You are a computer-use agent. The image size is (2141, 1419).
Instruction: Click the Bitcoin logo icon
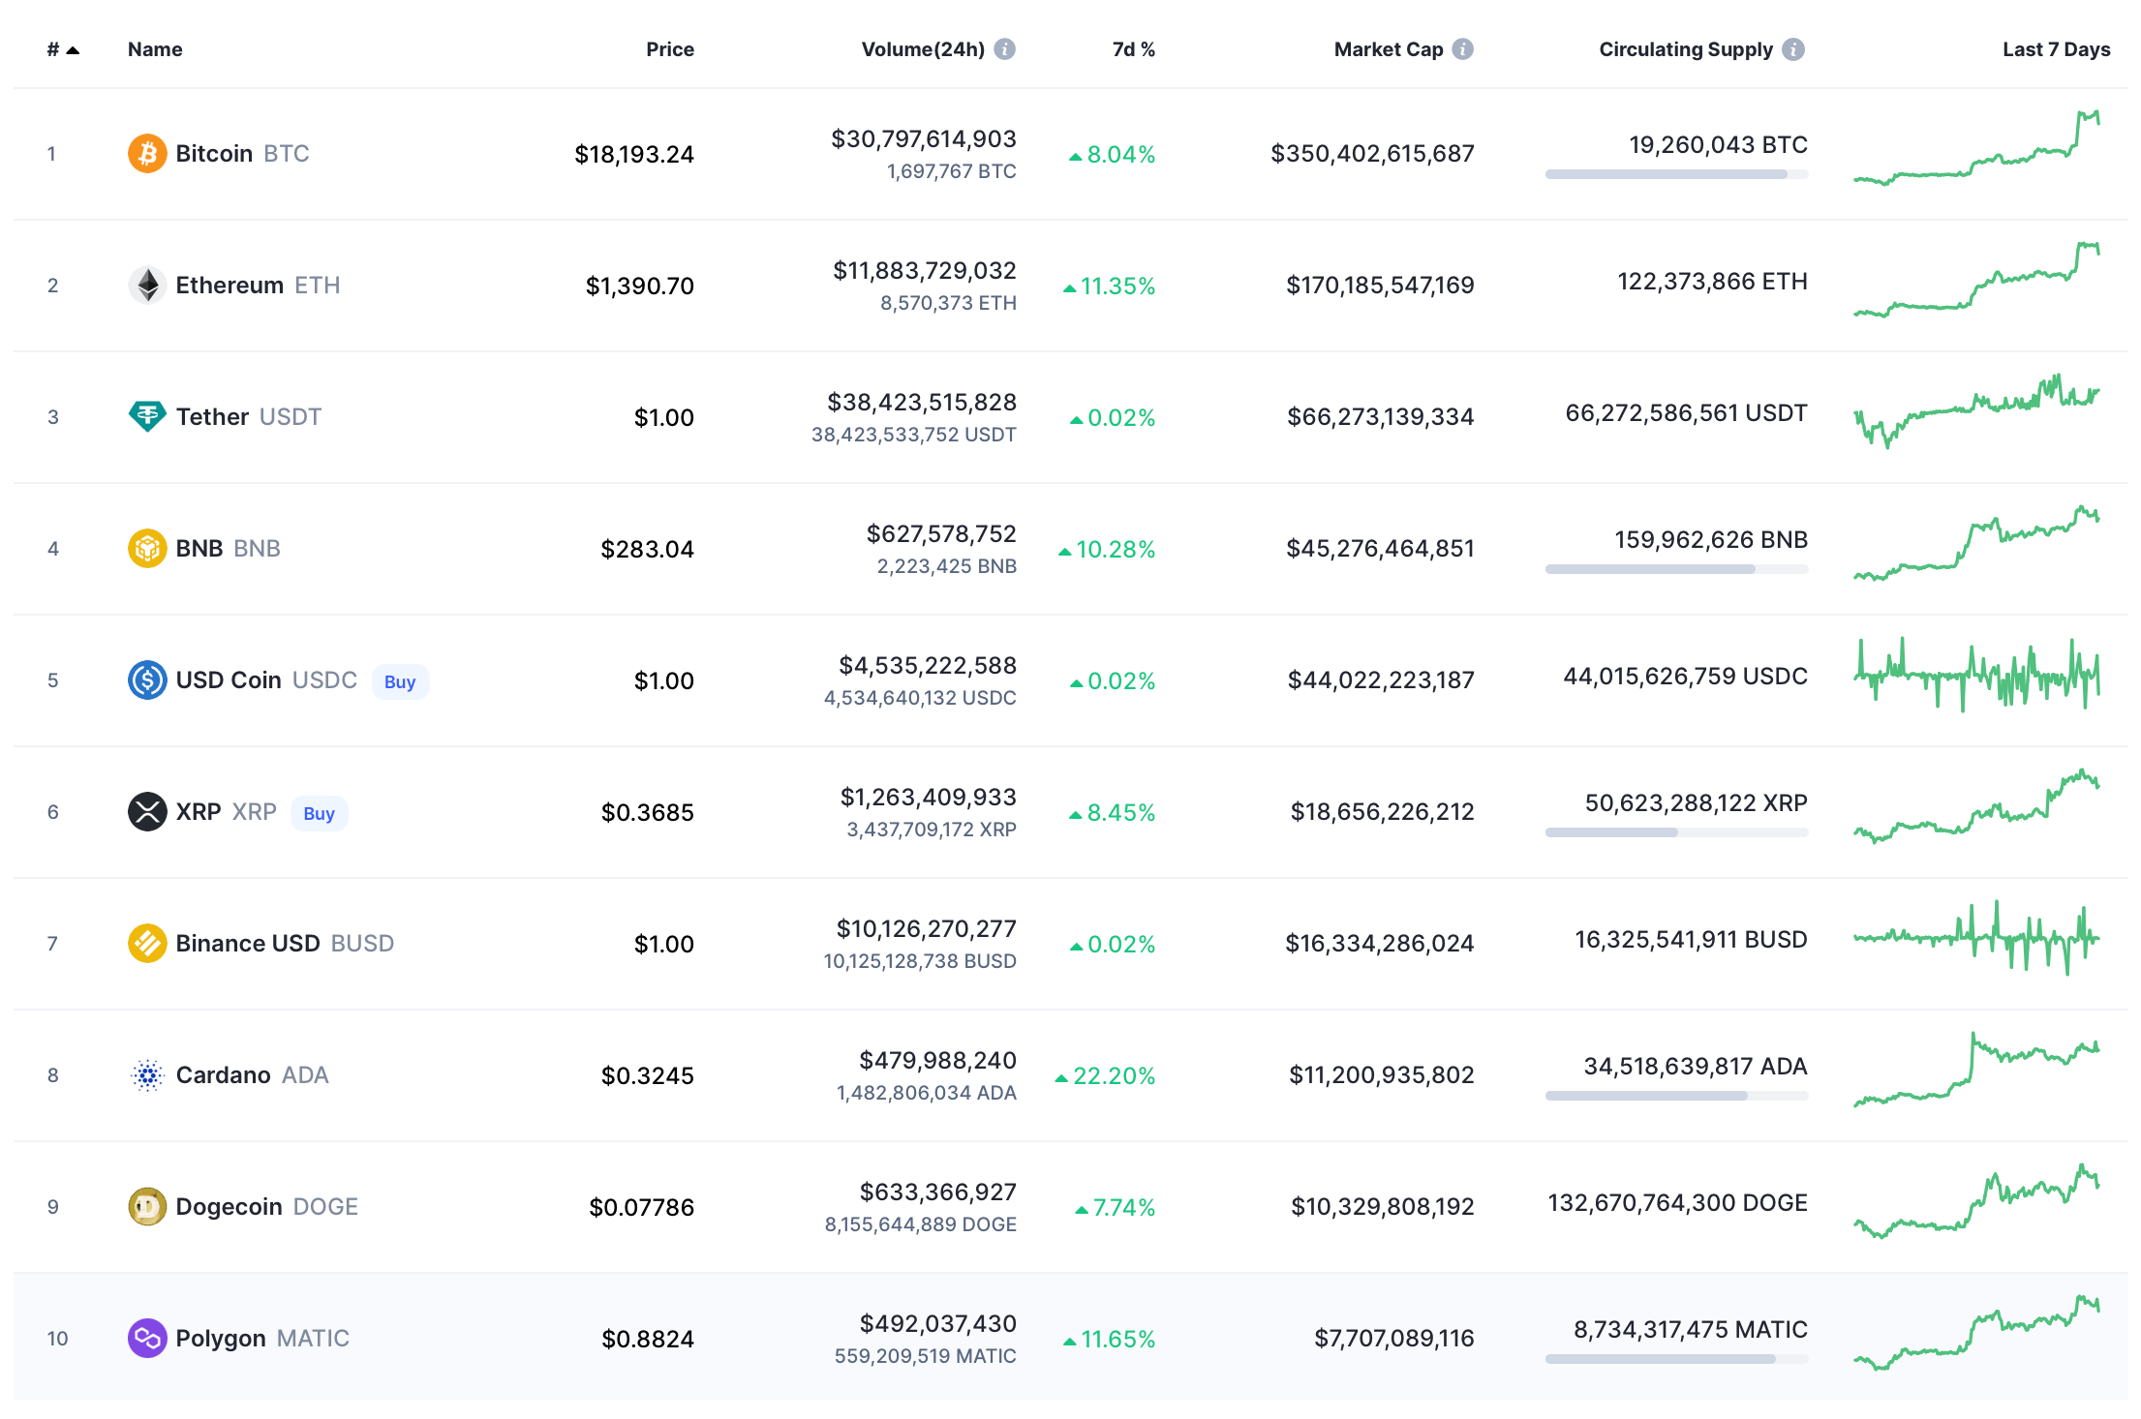[x=147, y=153]
